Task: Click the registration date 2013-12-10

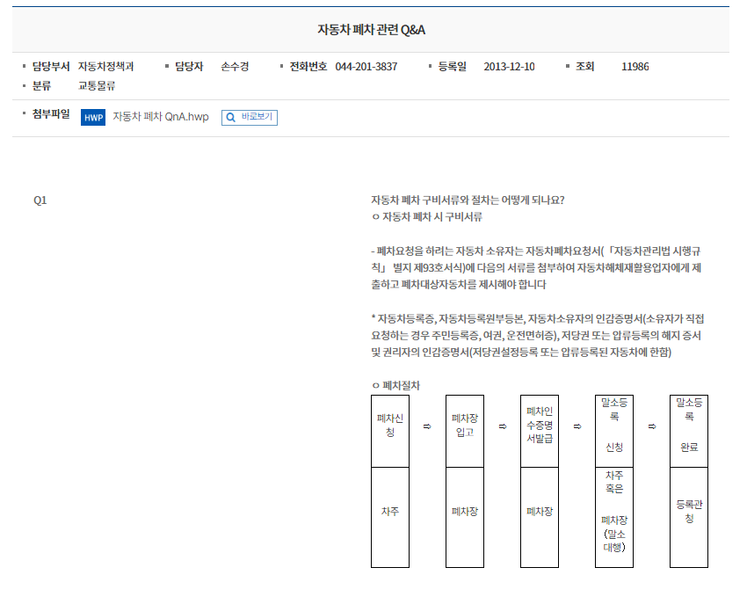Action: pos(509,65)
